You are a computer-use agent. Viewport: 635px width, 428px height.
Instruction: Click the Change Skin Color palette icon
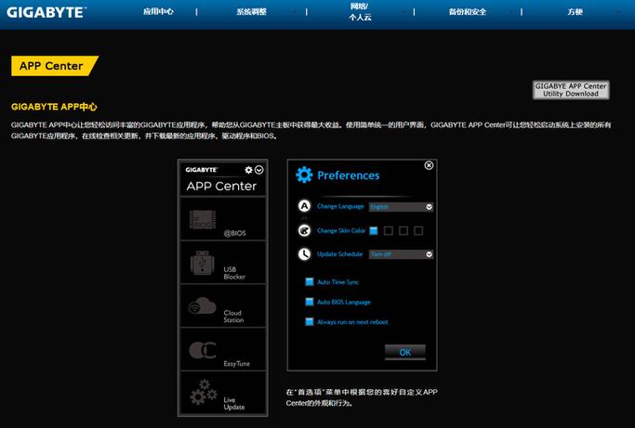tap(304, 230)
